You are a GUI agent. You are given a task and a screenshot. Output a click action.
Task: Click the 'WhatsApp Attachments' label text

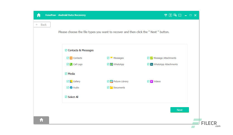point(166,64)
